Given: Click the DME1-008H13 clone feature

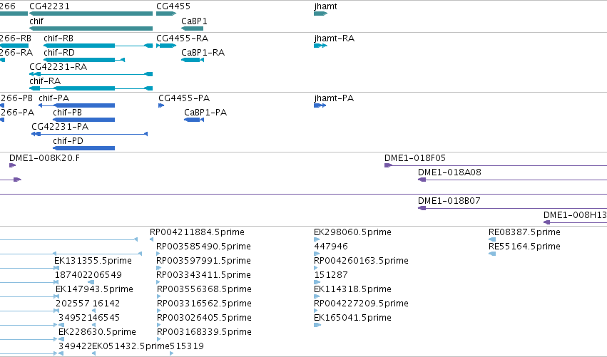Looking at the screenshot, I should (575, 222).
